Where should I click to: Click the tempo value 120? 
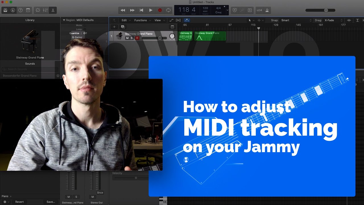point(205,8)
